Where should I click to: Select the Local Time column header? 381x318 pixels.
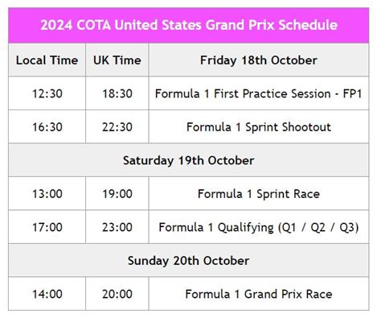point(47,60)
